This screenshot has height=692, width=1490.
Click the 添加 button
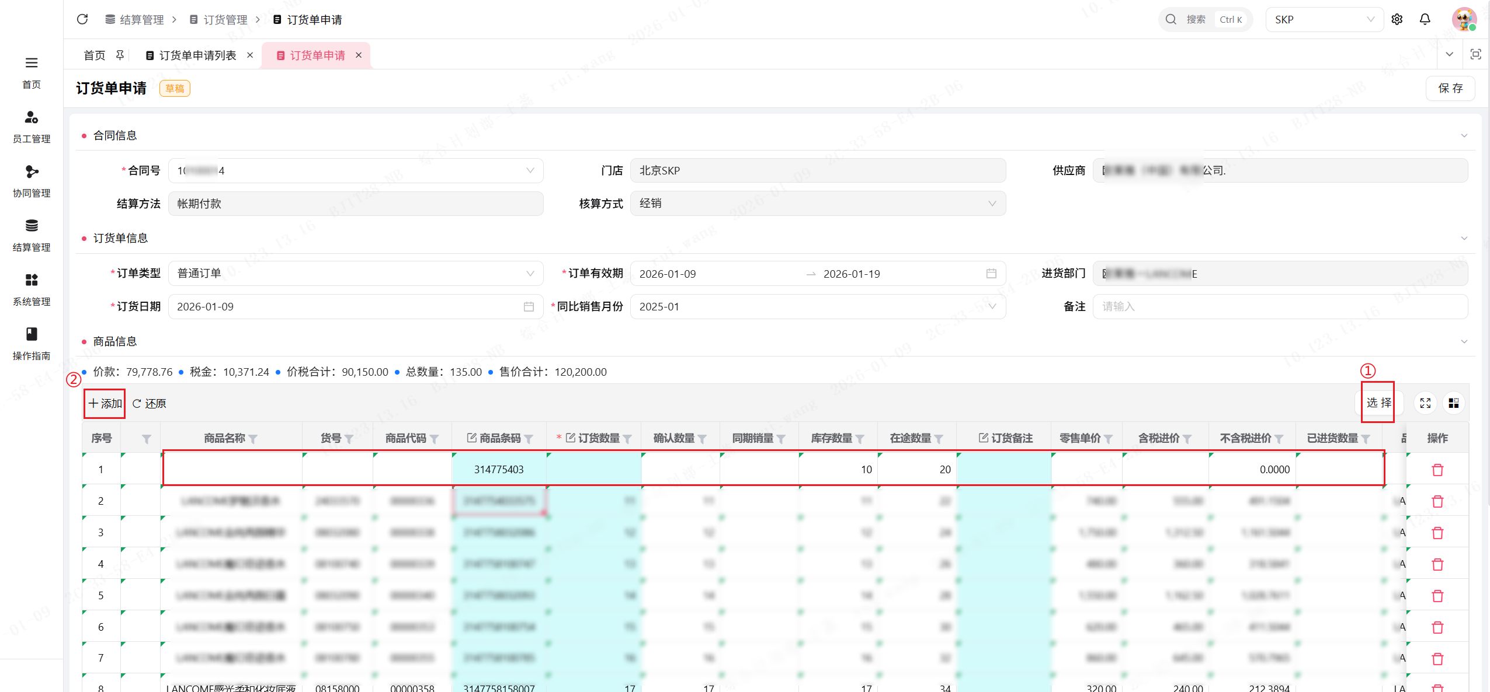(105, 404)
